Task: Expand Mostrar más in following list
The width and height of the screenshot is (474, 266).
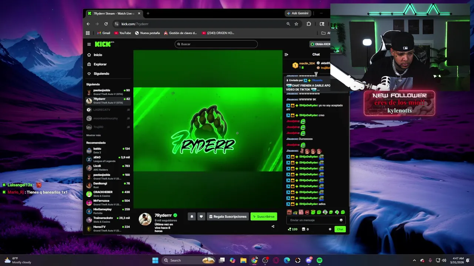Action: click(93, 135)
